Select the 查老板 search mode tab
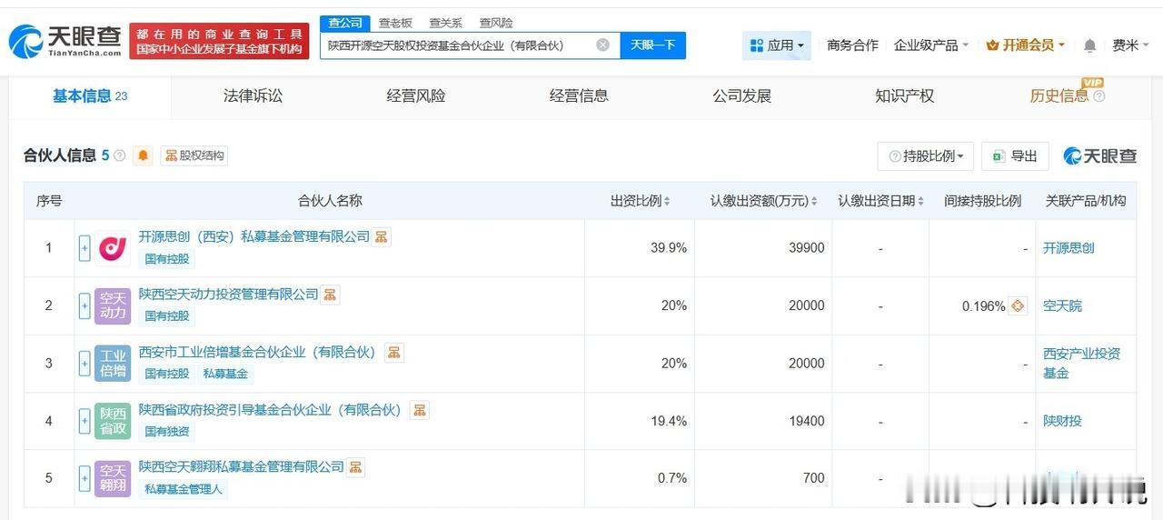This screenshot has height=520, width=1163. tap(395, 23)
